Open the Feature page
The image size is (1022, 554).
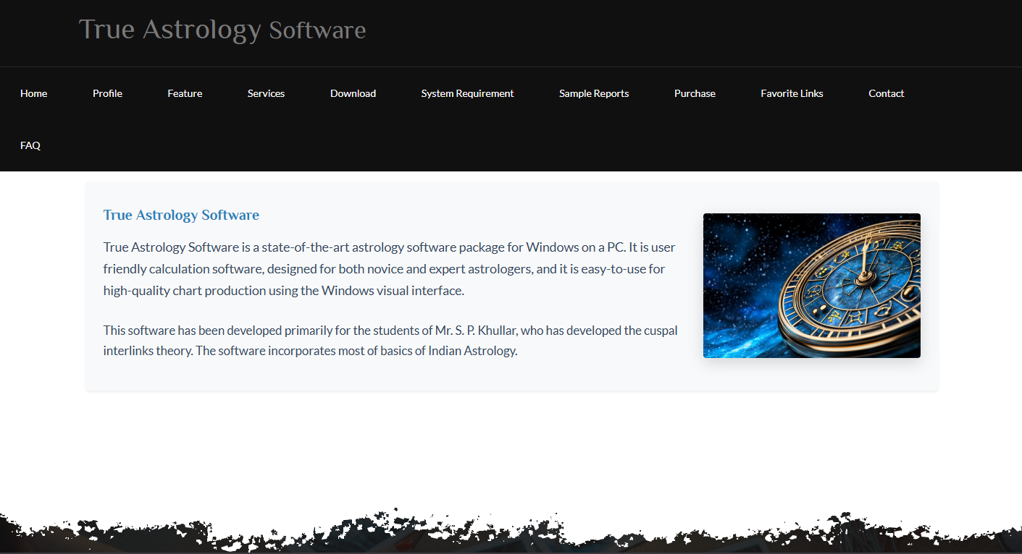pyautogui.click(x=185, y=93)
